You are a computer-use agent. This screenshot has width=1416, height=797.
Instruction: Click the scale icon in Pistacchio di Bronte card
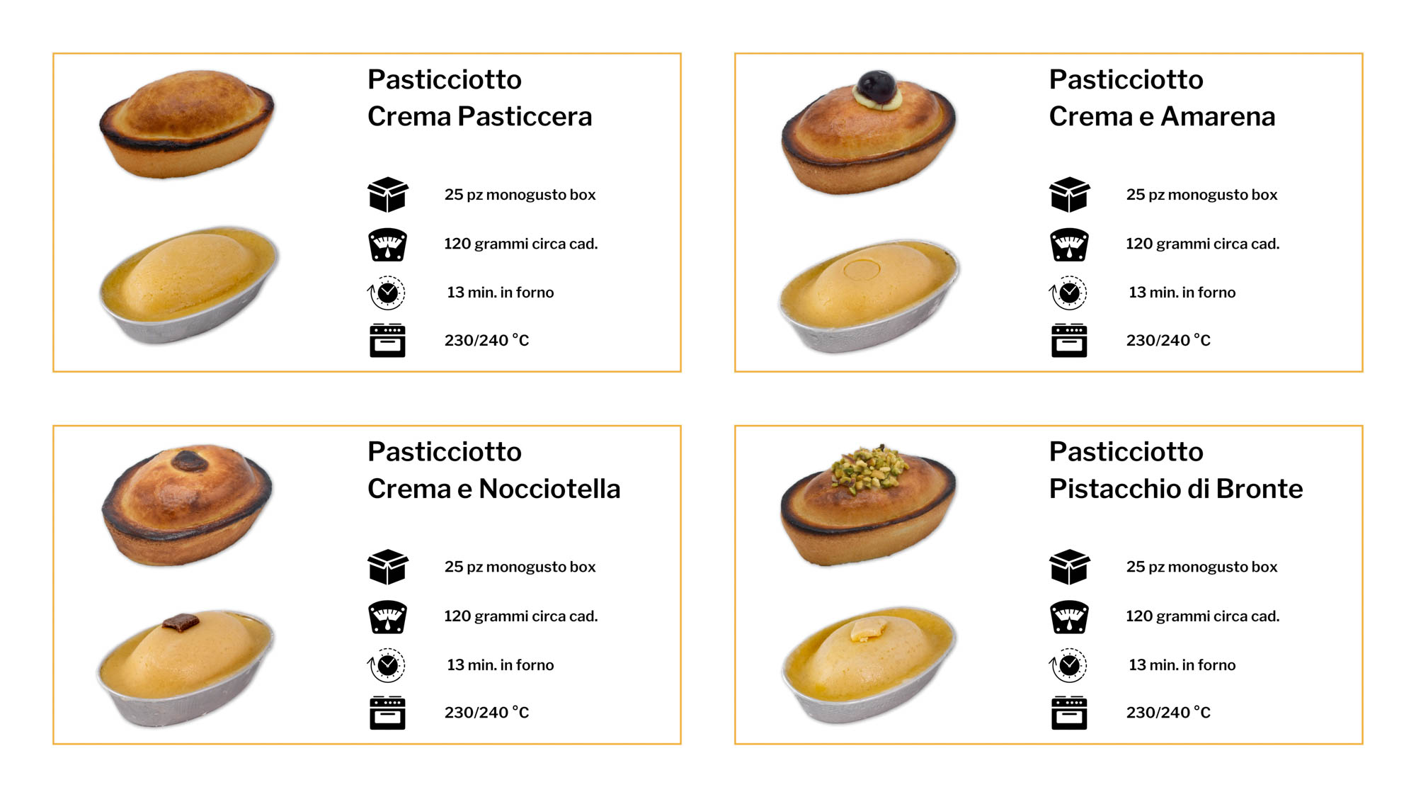coord(1069,616)
